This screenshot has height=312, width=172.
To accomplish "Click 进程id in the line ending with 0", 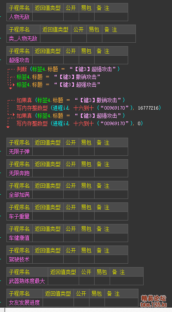I will point(61,123).
